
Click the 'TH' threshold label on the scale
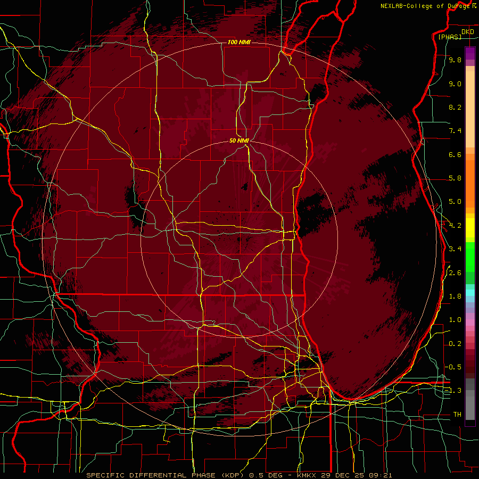click(x=457, y=415)
